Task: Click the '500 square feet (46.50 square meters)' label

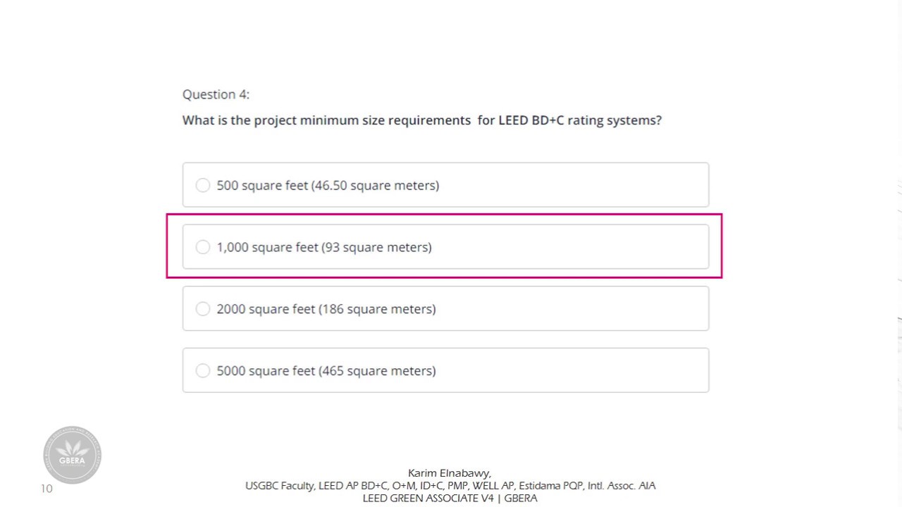Action: (x=328, y=185)
